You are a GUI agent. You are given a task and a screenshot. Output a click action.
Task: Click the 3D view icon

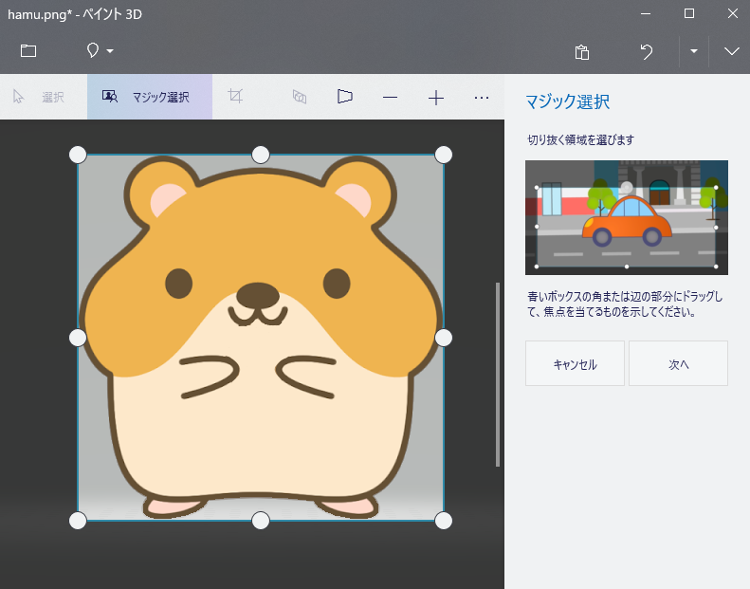point(300,97)
